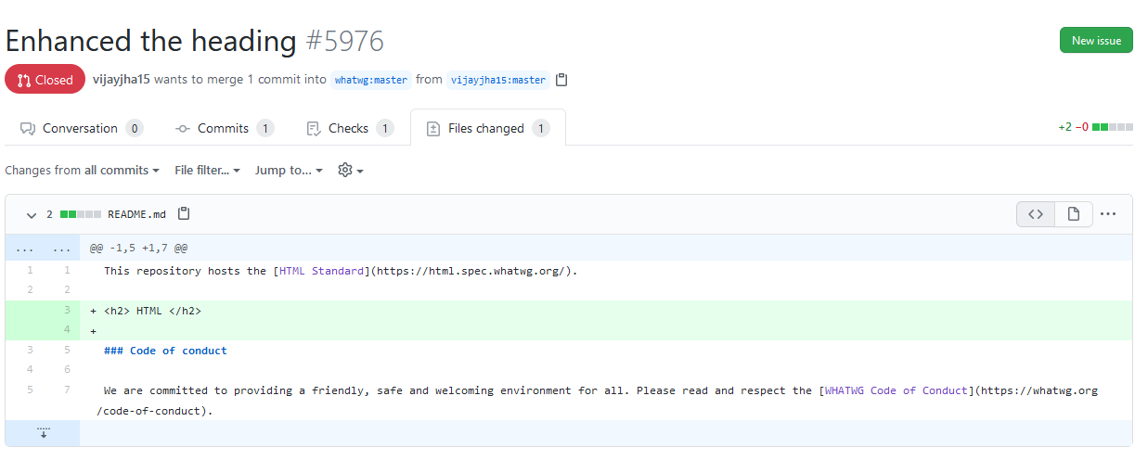Click the Checks tab checklist icon
1135x460 pixels.
pos(314,128)
